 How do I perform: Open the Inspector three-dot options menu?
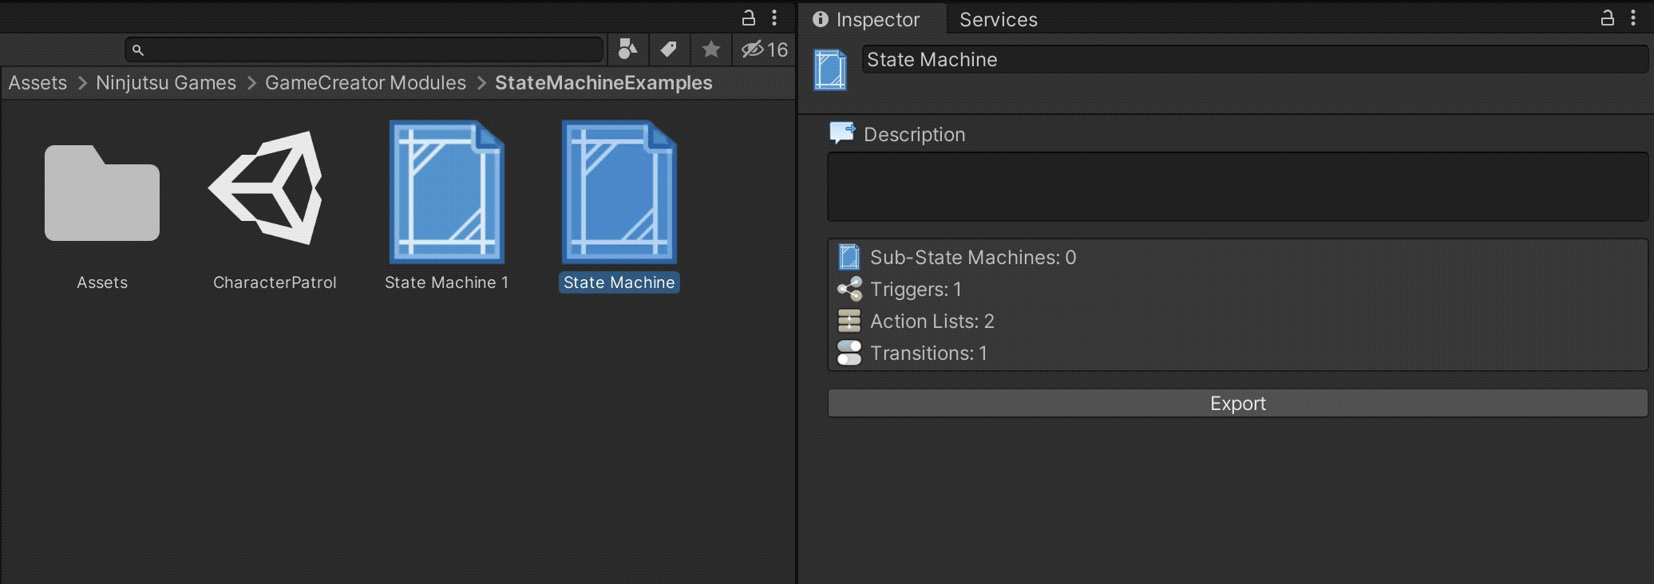pyautogui.click(x=1633, y=17)
